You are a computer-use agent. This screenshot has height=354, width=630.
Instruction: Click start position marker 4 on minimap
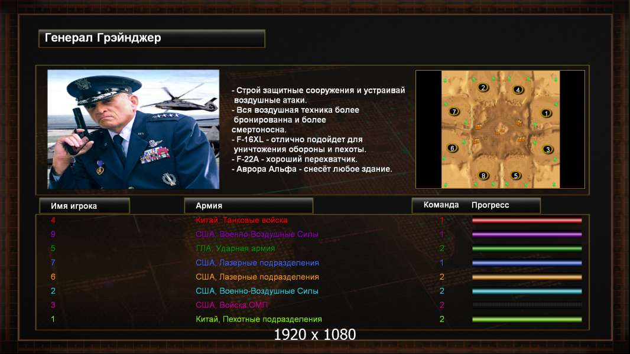click(x=518, y=90)
